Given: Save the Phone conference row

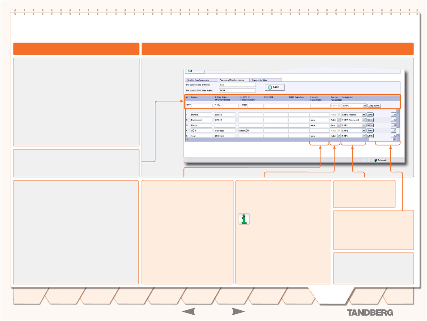Looking at the screenshot, I should 370,125.
